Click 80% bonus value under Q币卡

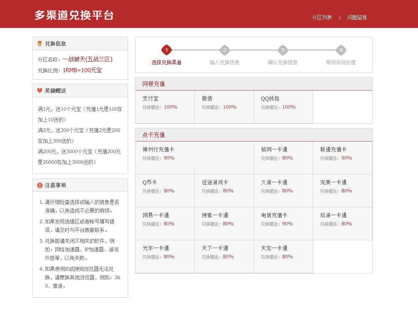point(169,191)
